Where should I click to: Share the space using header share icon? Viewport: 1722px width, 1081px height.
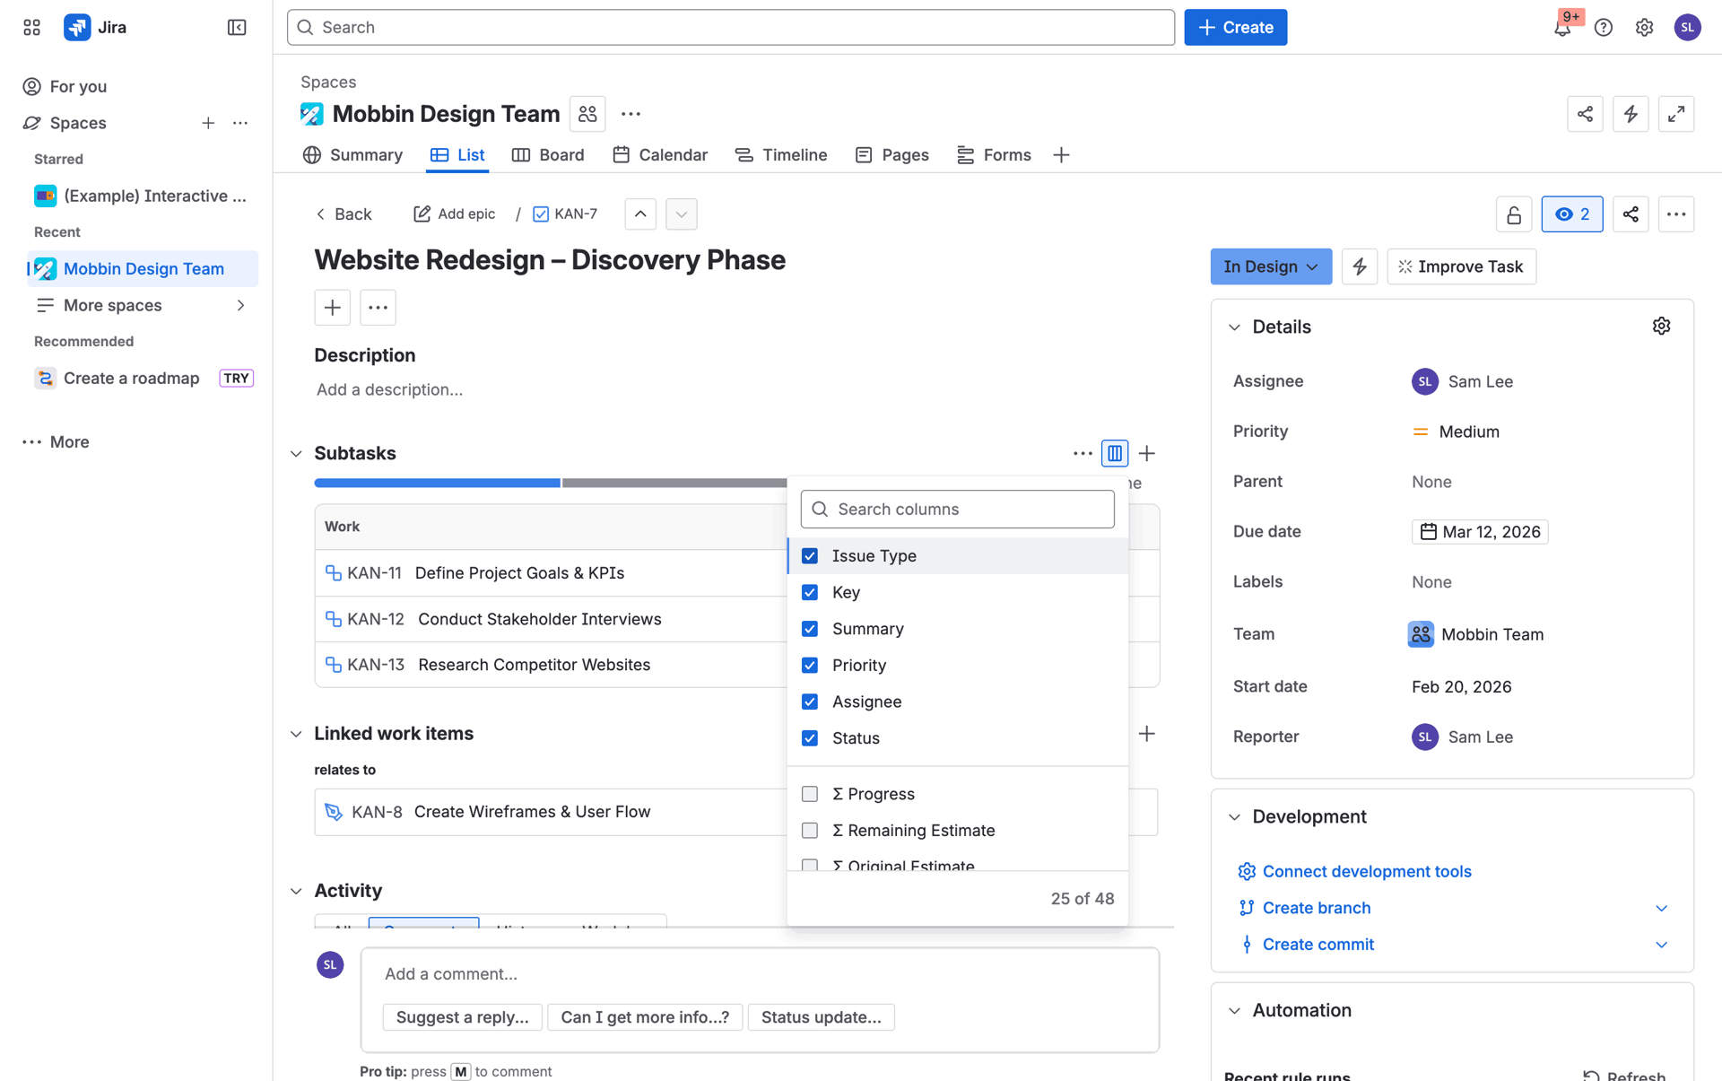coord(1585,114)
